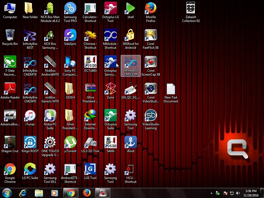
Task: Open the network connection tray icon
Action: [x=232, y=193]
